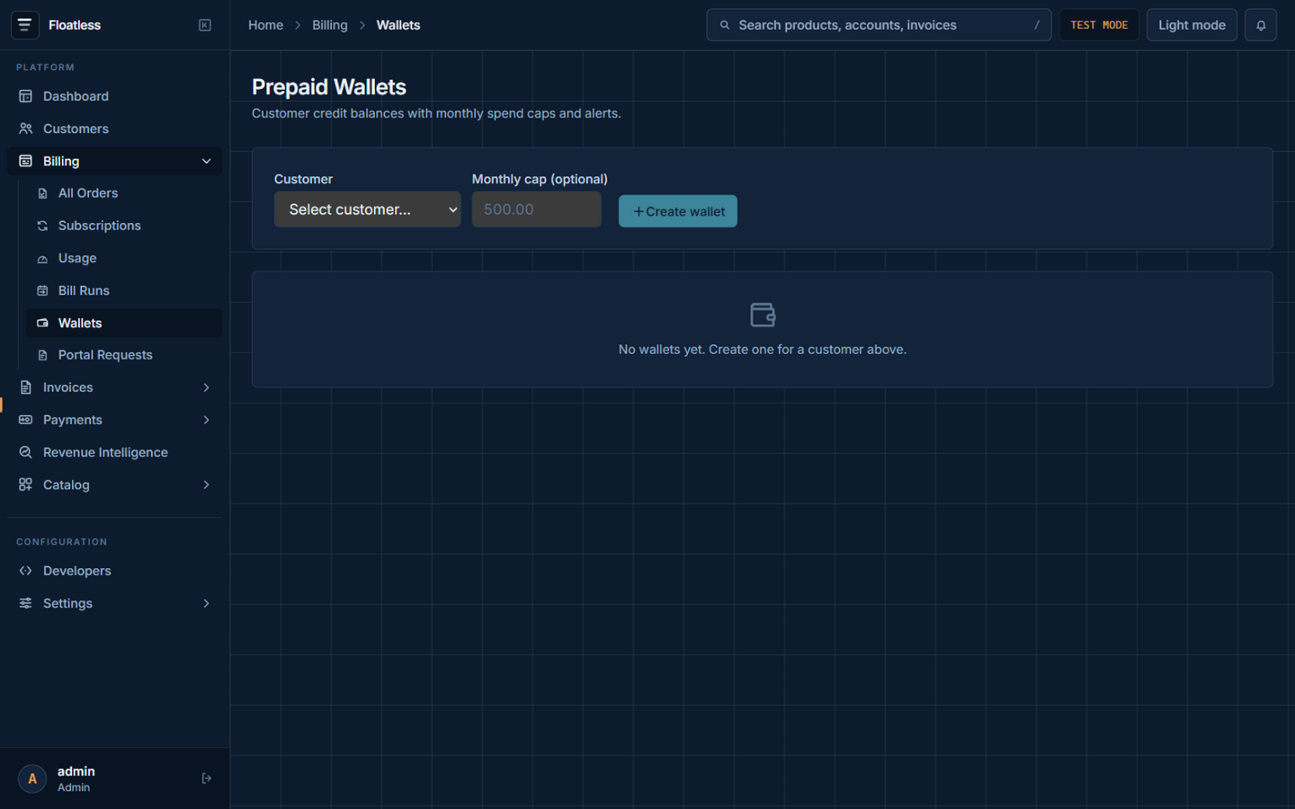
Task: Click the Revenue Intelligence icon
Action: point(26,452)
